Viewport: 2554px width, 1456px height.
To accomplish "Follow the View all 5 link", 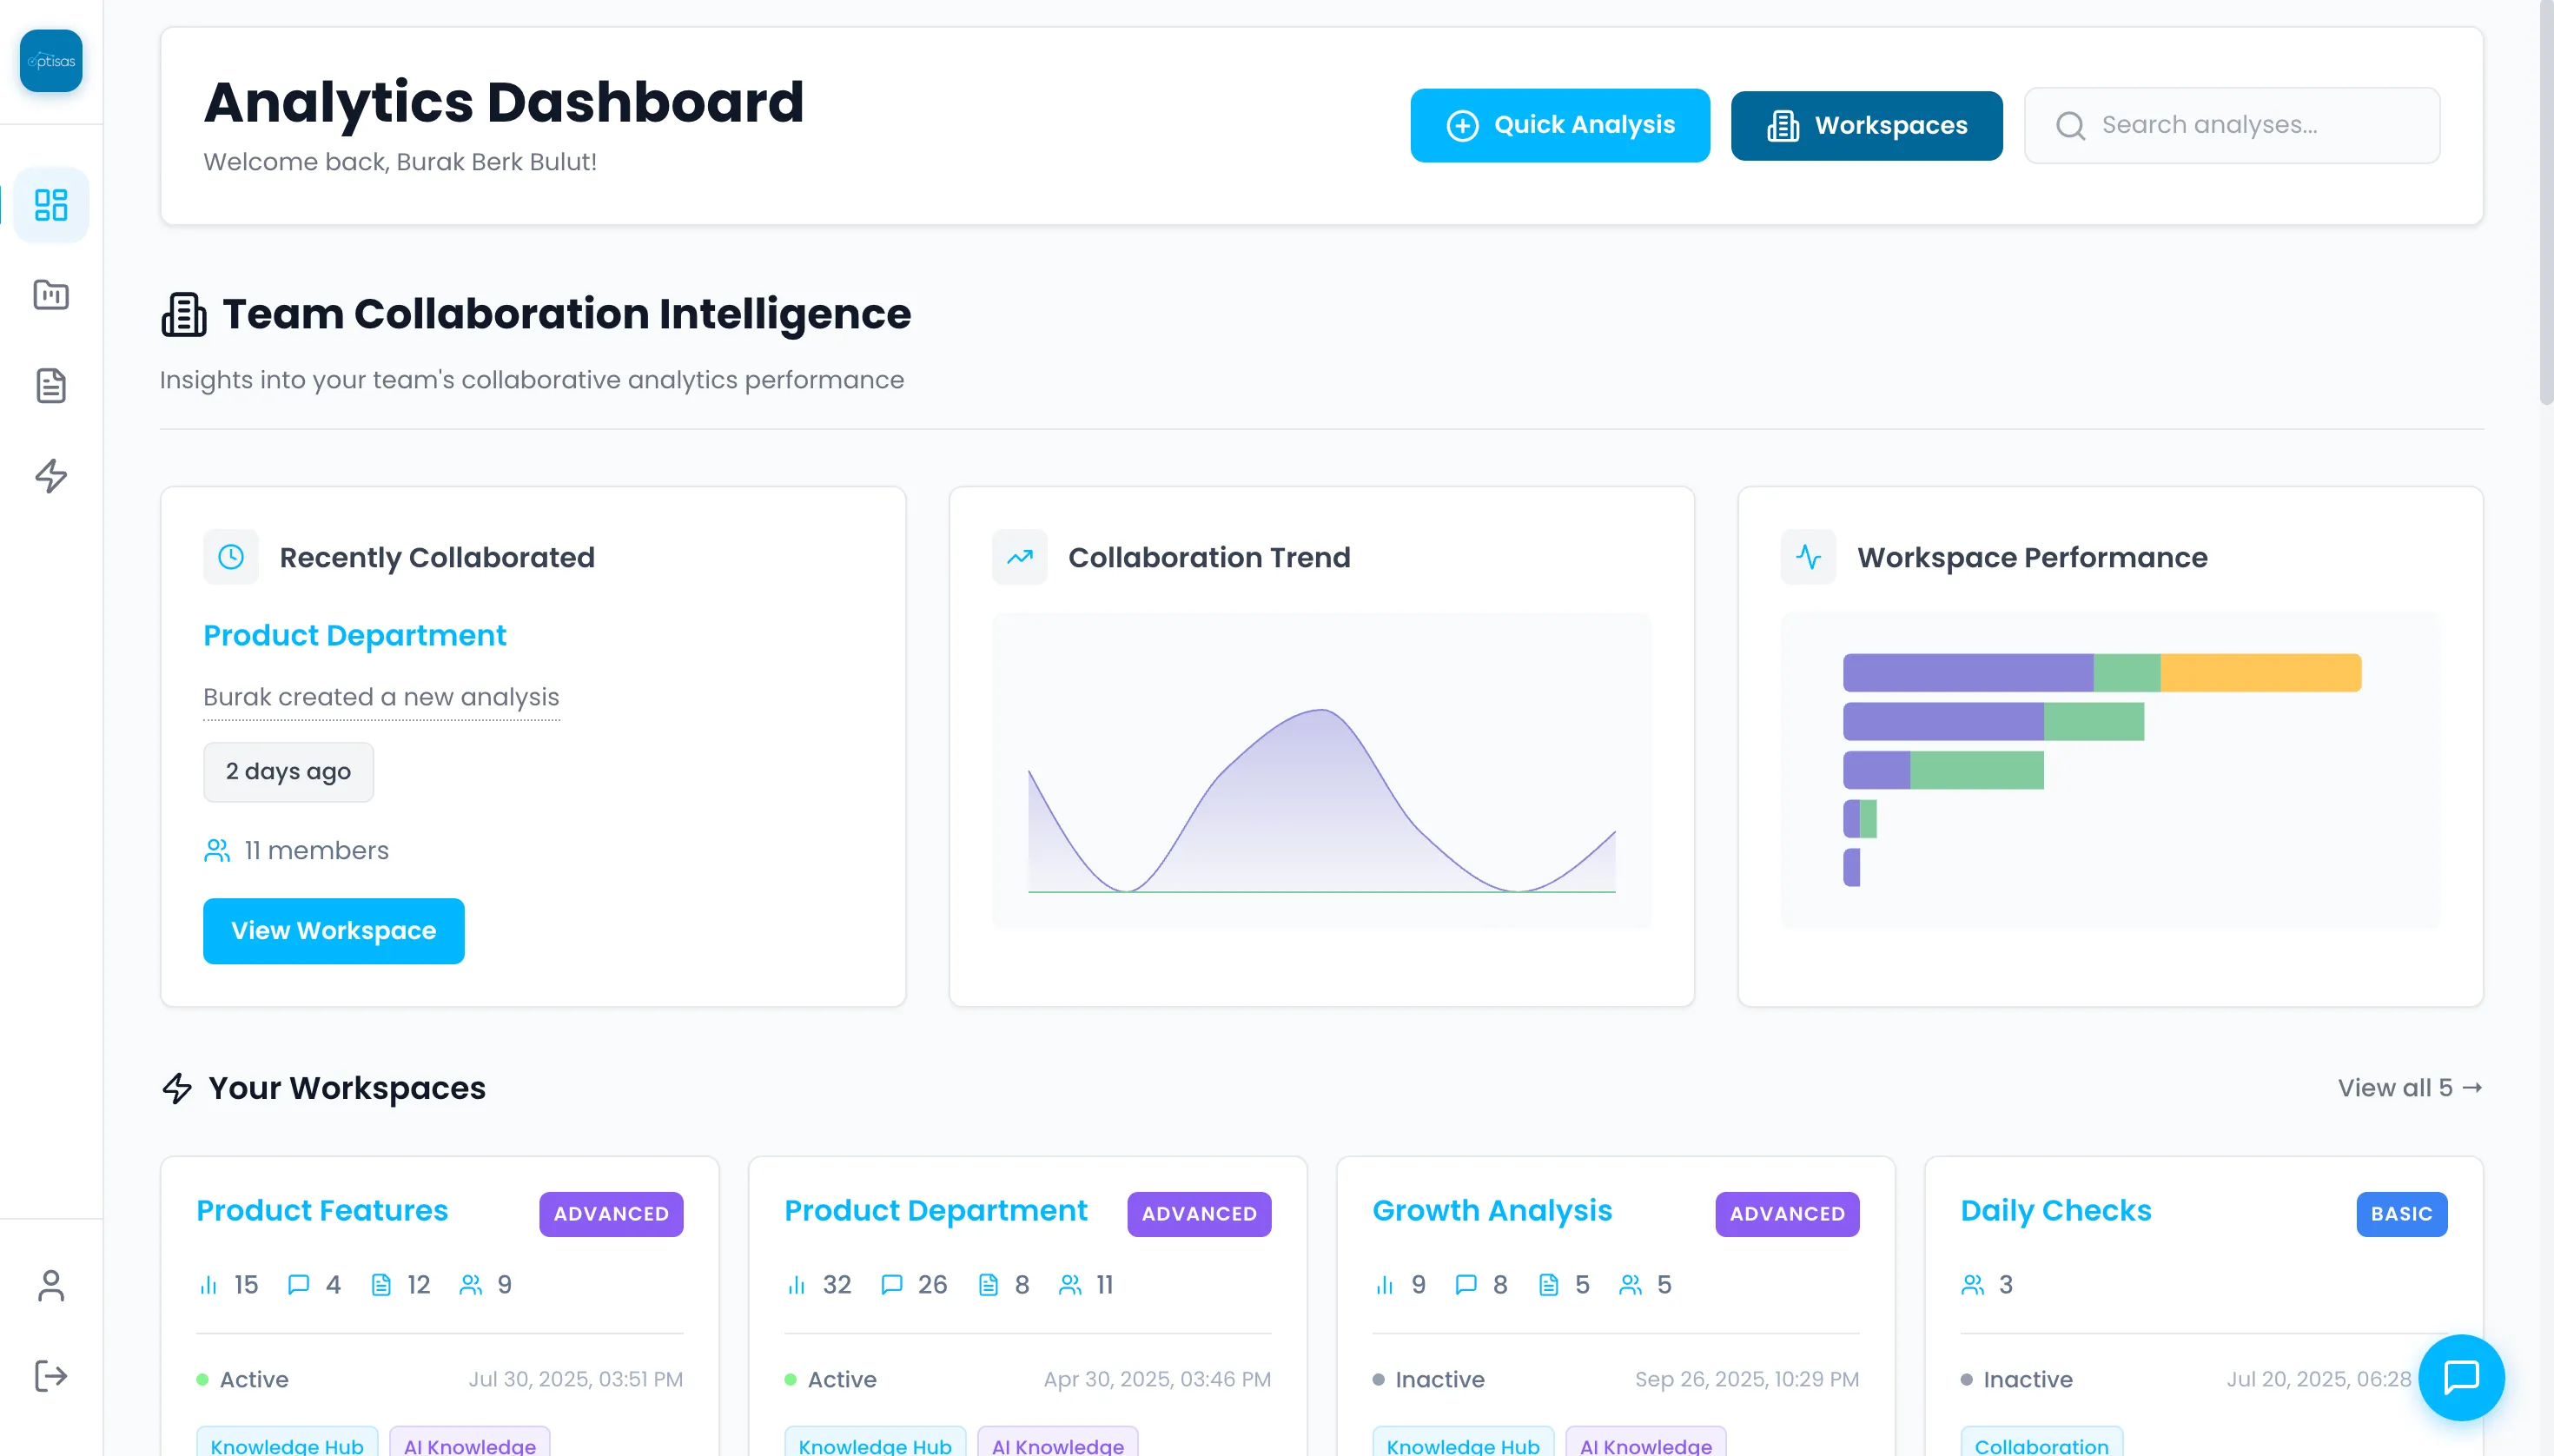I will point(2408,1087).
